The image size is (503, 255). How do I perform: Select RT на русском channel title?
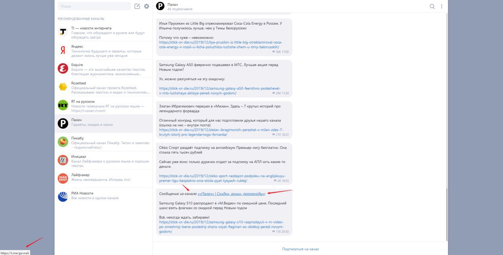pyautogui.click(x=83, y=101)
